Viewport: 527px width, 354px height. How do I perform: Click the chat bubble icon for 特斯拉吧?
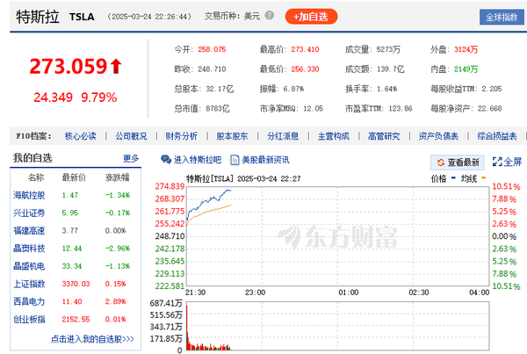tap(166, 160)
